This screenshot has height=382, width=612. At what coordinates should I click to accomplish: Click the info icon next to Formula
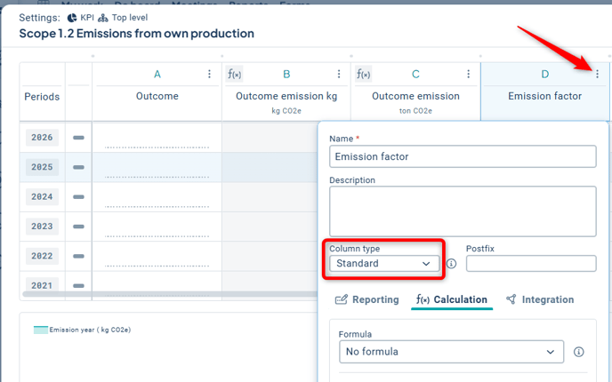(x=579, y=352)
